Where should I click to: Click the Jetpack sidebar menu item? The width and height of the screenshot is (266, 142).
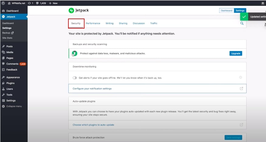pyautogui.click(x=14, y=17)
